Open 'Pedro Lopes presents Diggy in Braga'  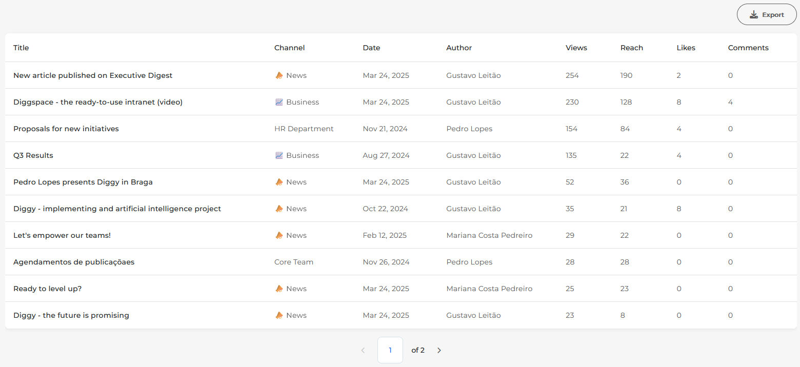(83, 182)
